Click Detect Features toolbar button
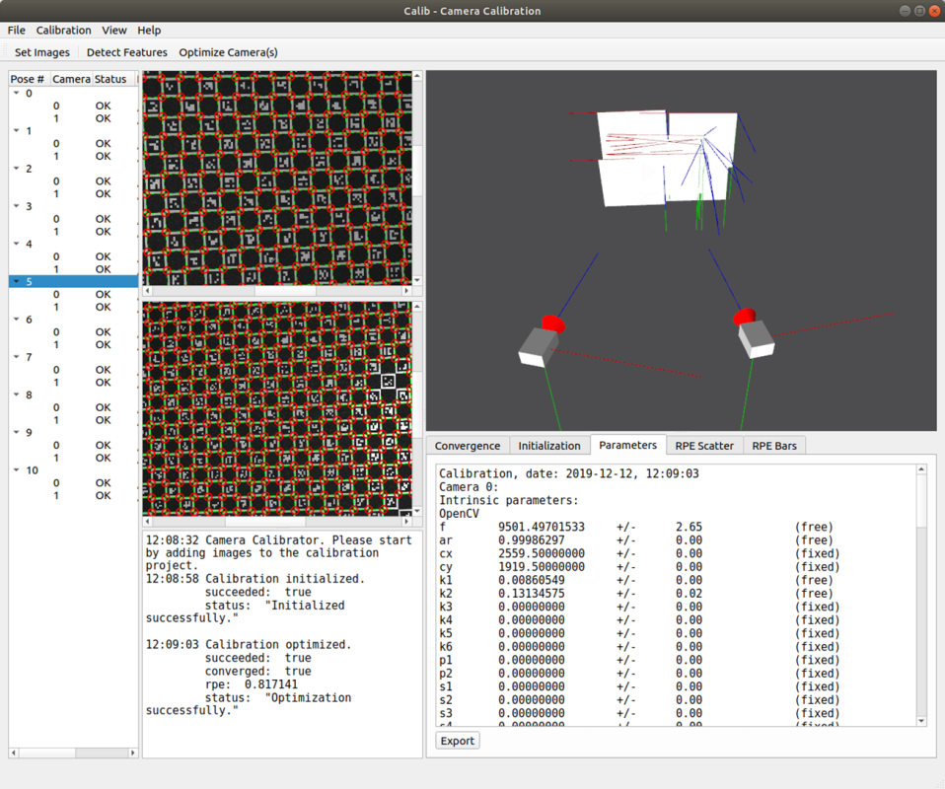Screen dimensions: 945x789 click(126, 52)
